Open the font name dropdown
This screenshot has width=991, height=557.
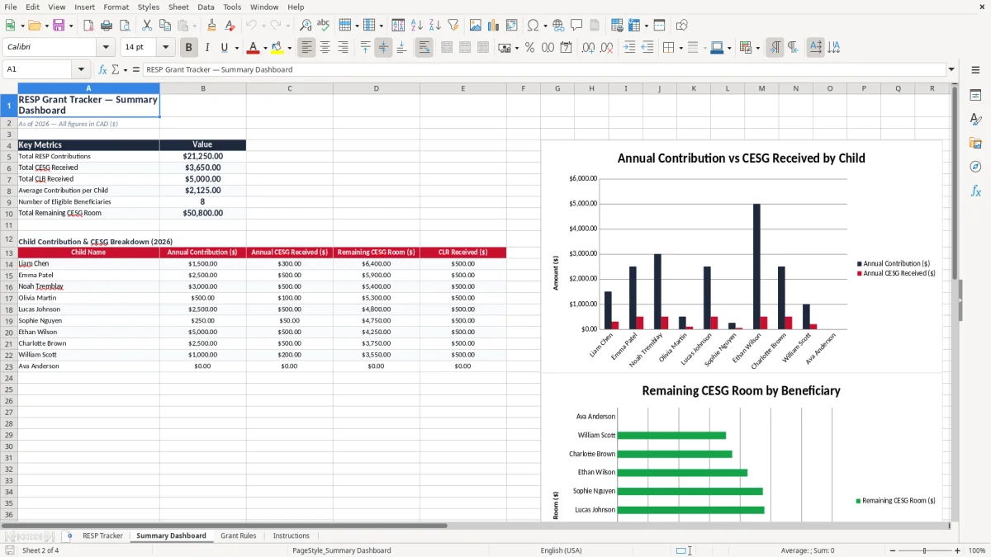click(x=106, y=48)
